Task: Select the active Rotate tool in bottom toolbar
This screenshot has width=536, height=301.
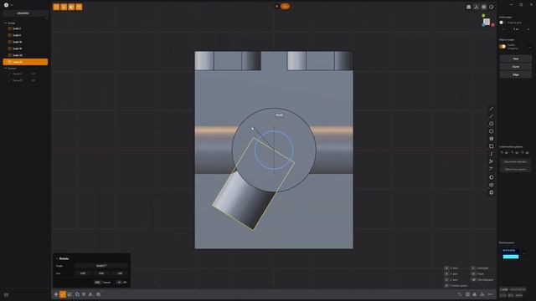Action: 63,294
